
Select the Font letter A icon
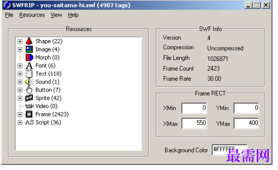29,66
